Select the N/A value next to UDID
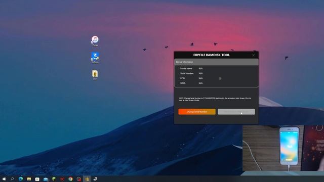 pyautogui.click(x=200, y=83)
